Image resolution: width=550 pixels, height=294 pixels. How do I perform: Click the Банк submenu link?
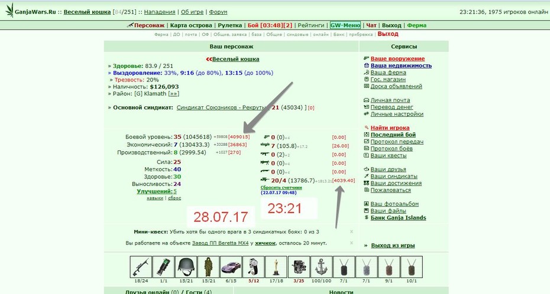(x=339, y=35)
